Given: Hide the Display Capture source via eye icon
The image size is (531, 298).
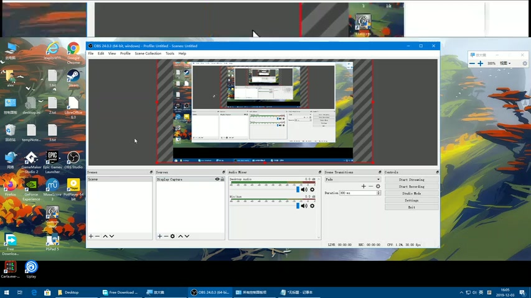Looking at the screenshot, I should pyautogui.click(x=217, y=179).
